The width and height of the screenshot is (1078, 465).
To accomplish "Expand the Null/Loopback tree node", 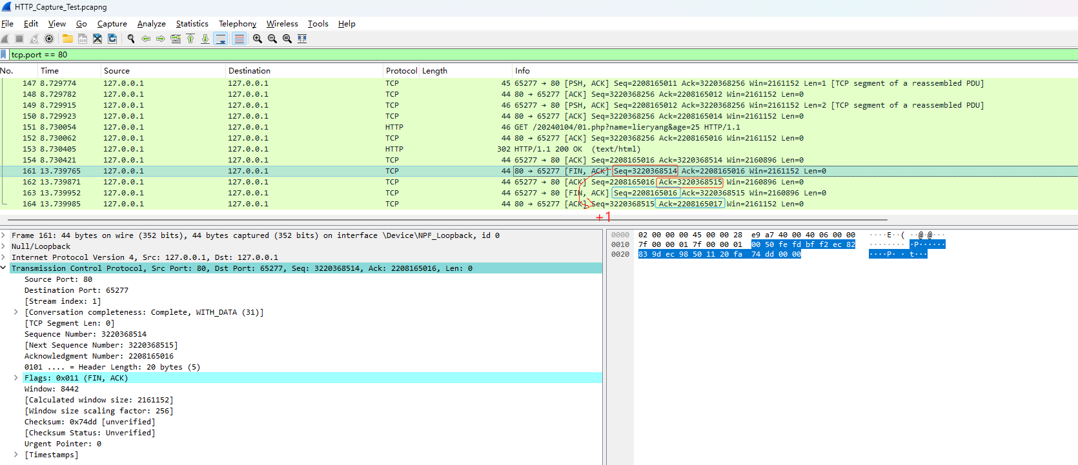I will (x=4, y=246).
